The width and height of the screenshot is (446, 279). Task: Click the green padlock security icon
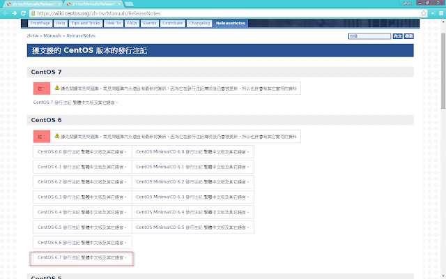pyautogui.click(x=33, y=13)
